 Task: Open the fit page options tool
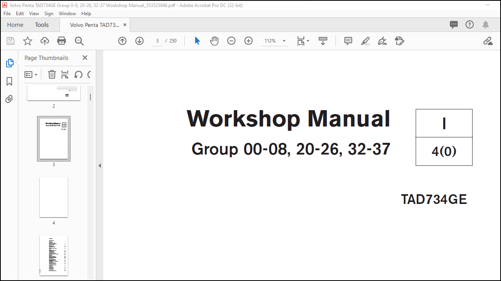coord(303,41)
